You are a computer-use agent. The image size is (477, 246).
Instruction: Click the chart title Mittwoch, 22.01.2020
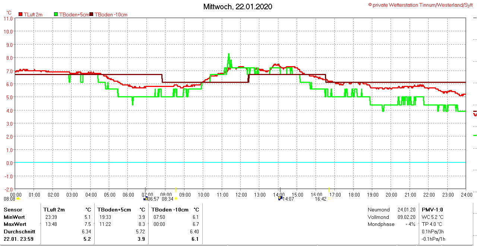click(x=238, y=7)
